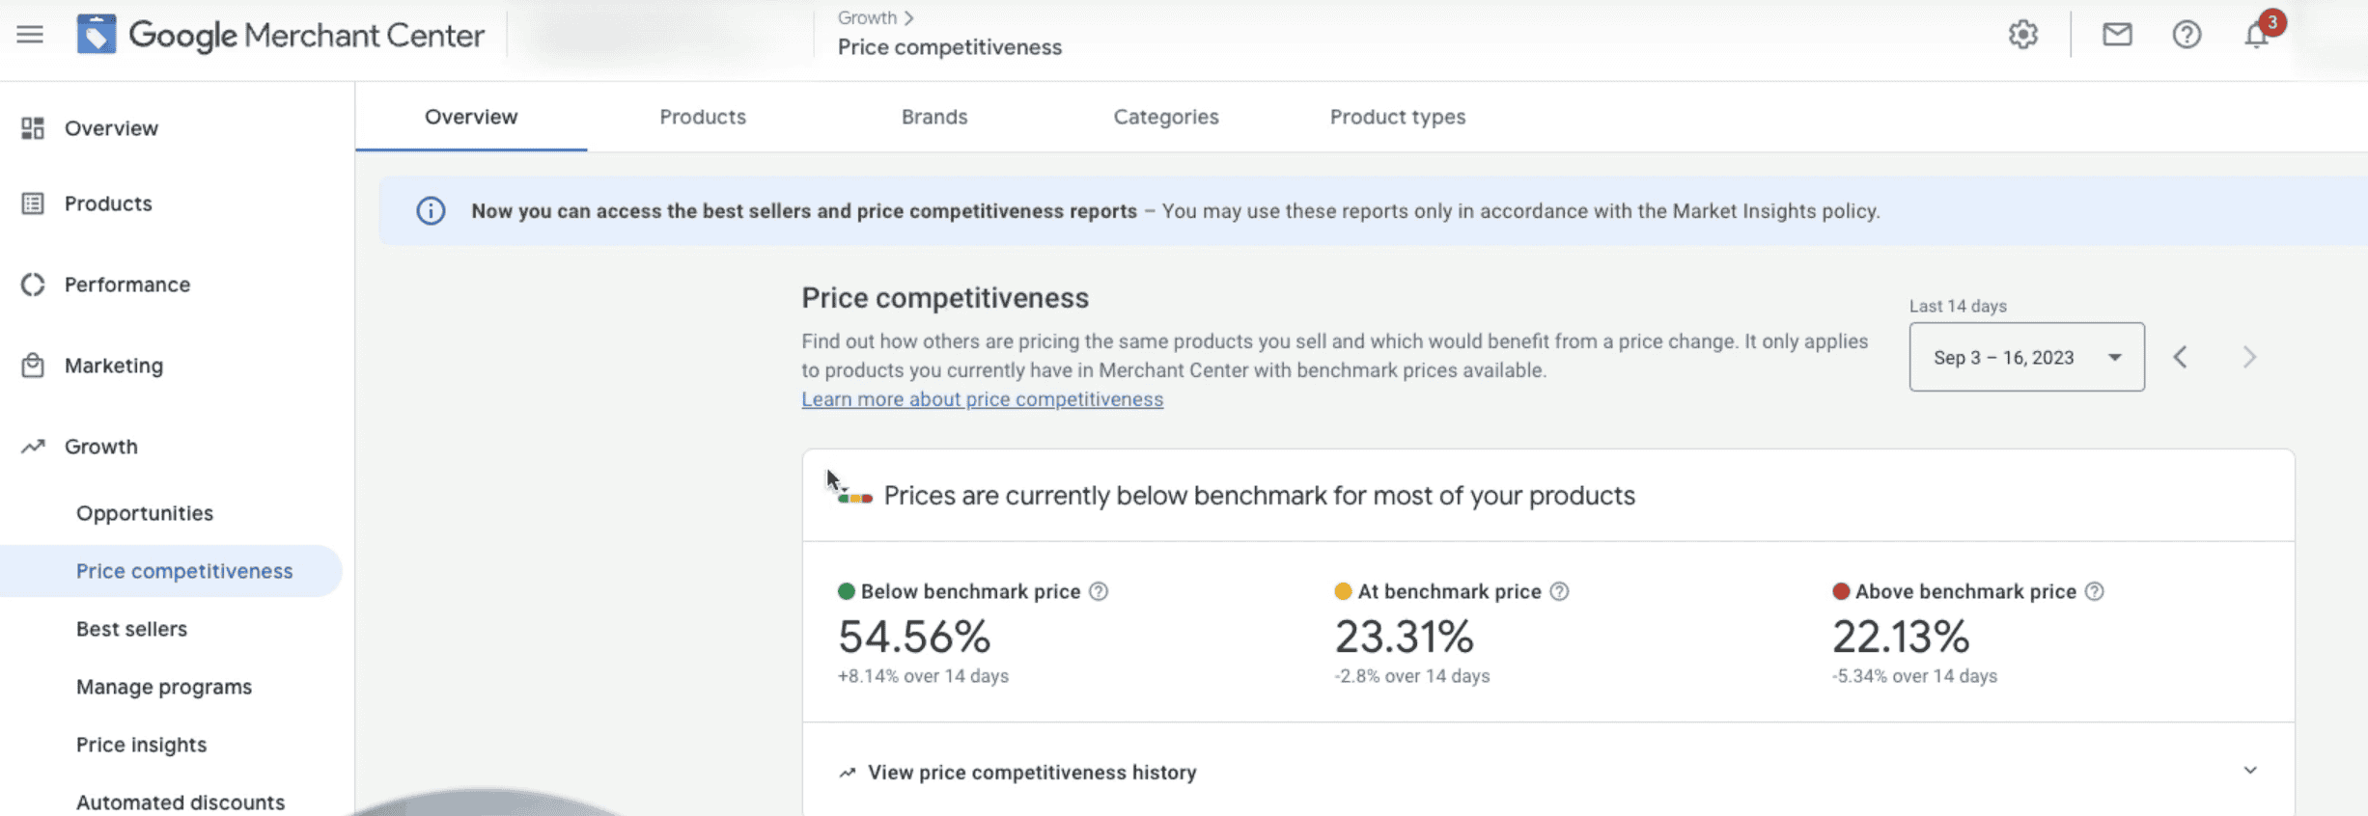Image resolution: width=2368 pixels, height=816 pixels.
Task: Open the settings gear icon
Action: pos(2022,35)
